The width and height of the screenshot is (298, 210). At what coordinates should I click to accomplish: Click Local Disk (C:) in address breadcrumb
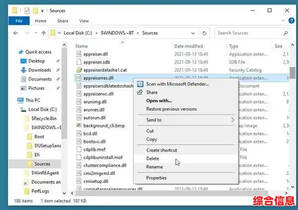pyautogui.click(x=78, y=33)
